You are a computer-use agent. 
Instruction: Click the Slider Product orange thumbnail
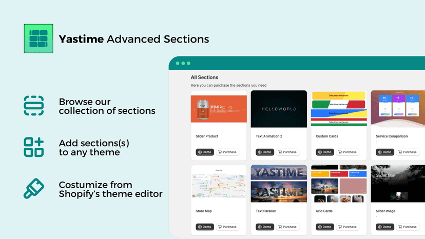coord(219,109)
